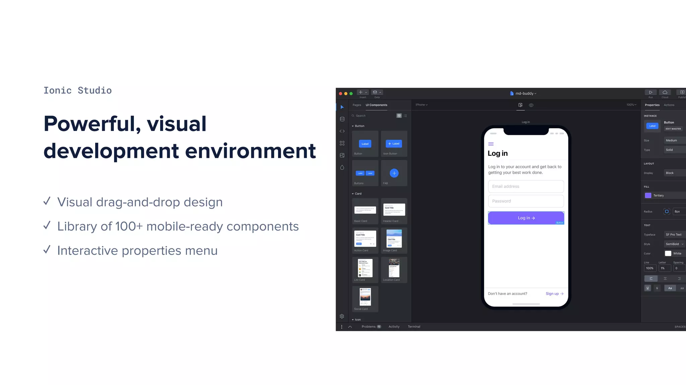686x385 pixels.
Task: Toggle underline text formatting
Action: point(647,288)
